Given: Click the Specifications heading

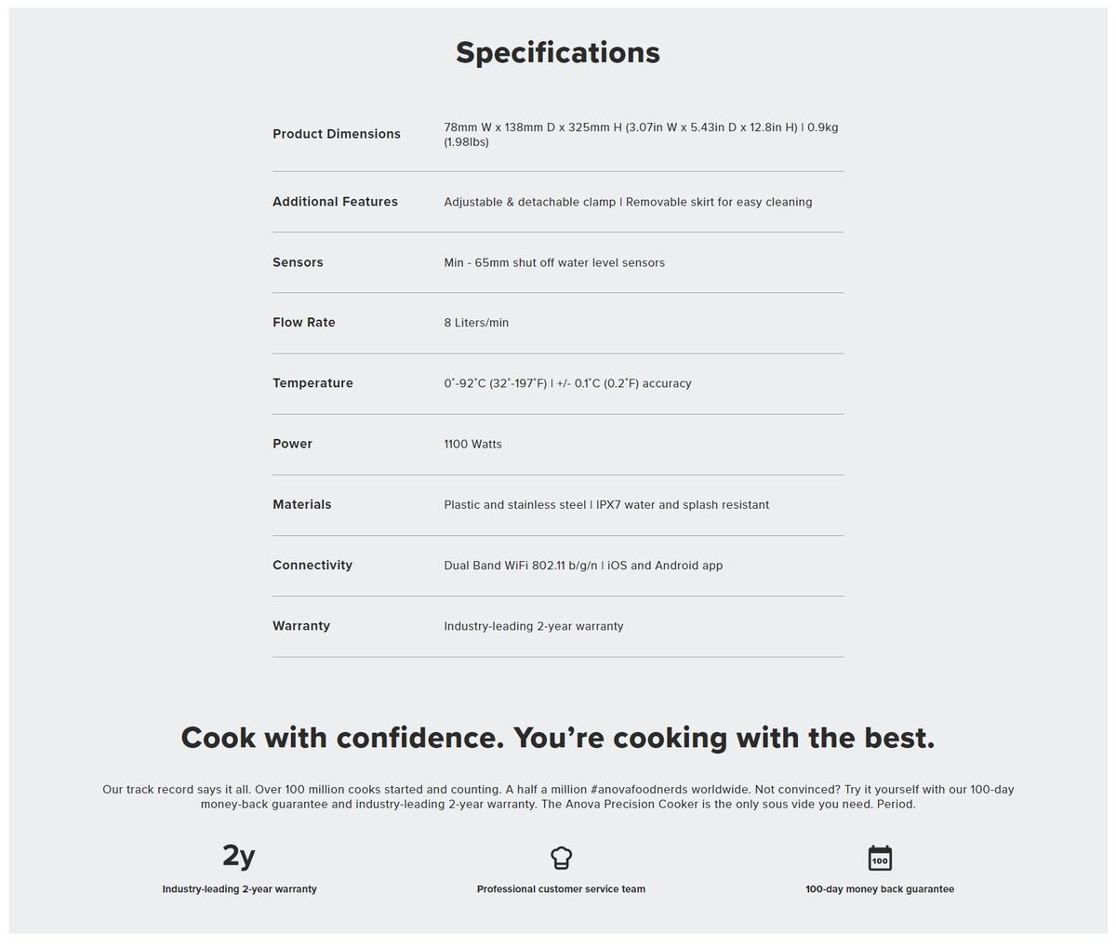Looking at the screenshot, I should [x=558, y=53].
